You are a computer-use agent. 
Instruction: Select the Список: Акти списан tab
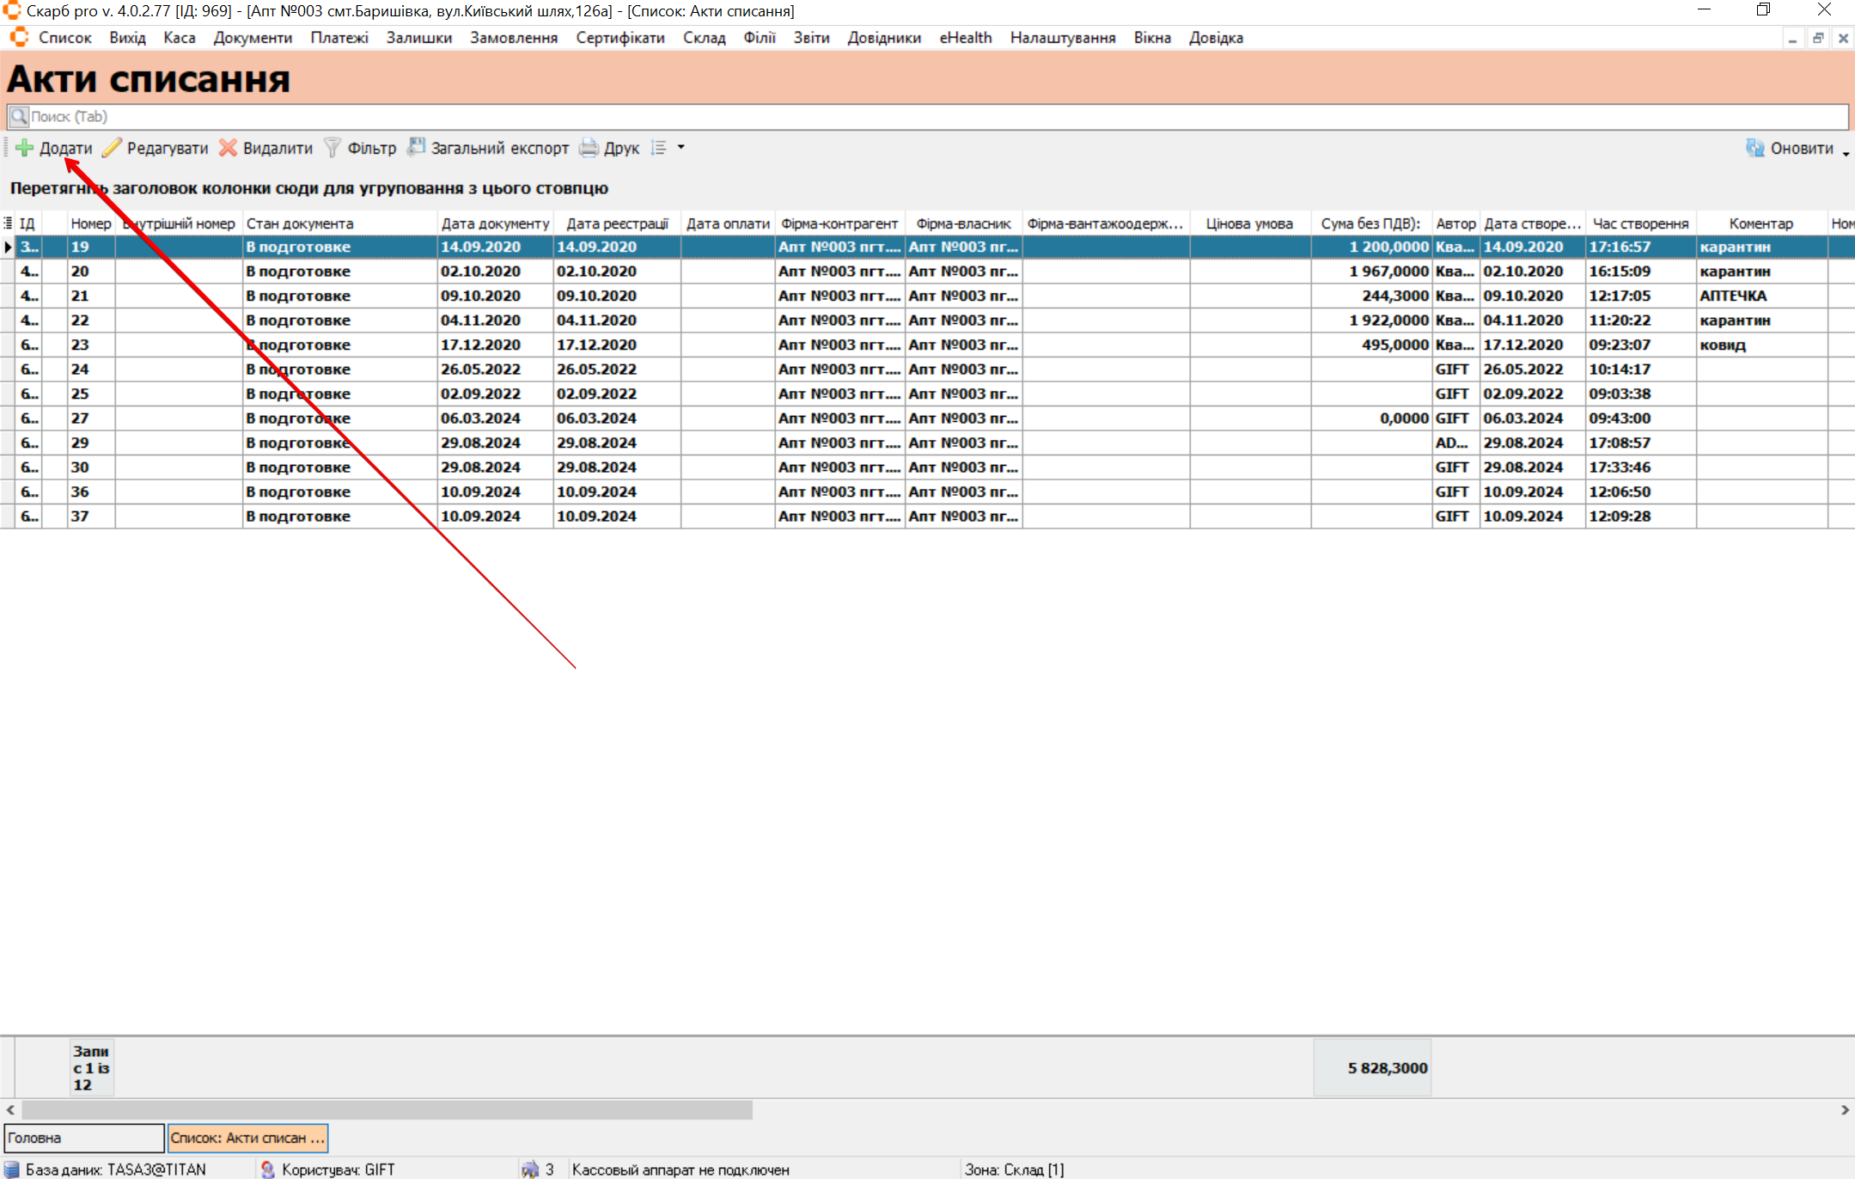point(247,1138)
